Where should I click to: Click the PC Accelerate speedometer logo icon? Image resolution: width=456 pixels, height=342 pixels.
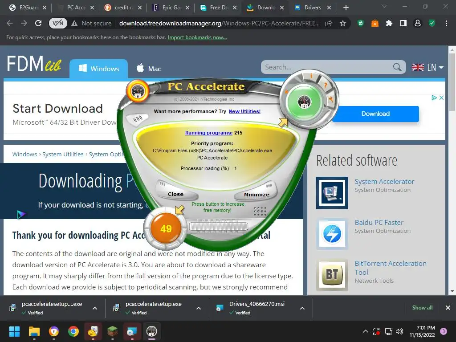[138, 91]
